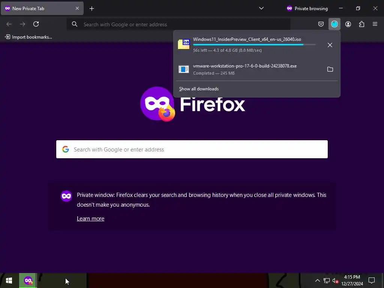This screenshot has height=288, width=384.
Task: Click Firefox private taskbar icon
Action: [x=28, y=280]
